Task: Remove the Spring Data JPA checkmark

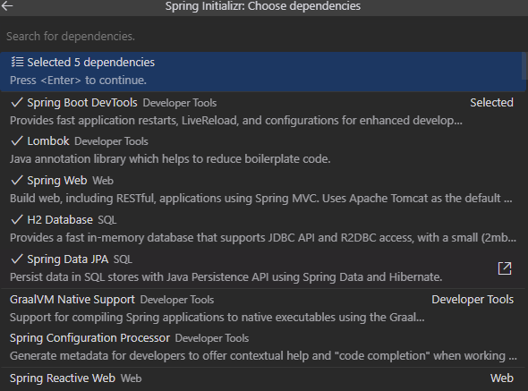Action: [17, 259]
